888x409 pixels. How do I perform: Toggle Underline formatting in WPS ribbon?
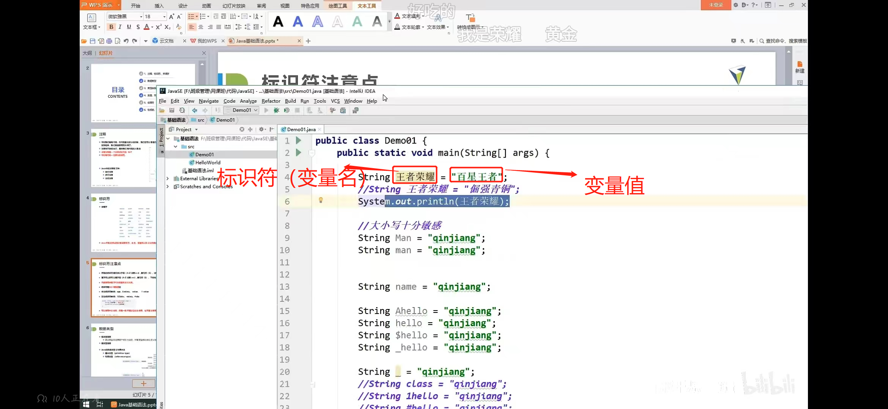(x=129, y=27)
